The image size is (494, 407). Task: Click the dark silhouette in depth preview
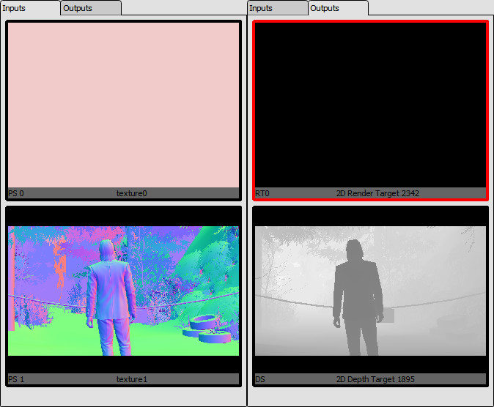[x=358, y=293]
